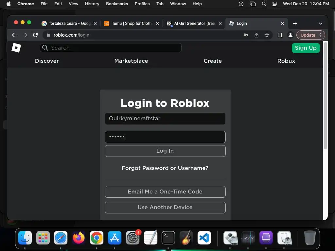Open the Apple menu
Screen dimensions: 335x251
click(9, 4)
